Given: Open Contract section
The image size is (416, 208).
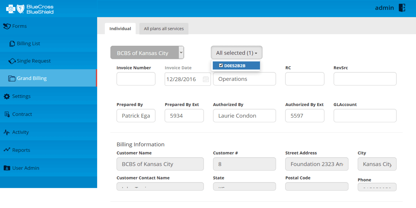Looking at the screenshot, I should point(49,114).
